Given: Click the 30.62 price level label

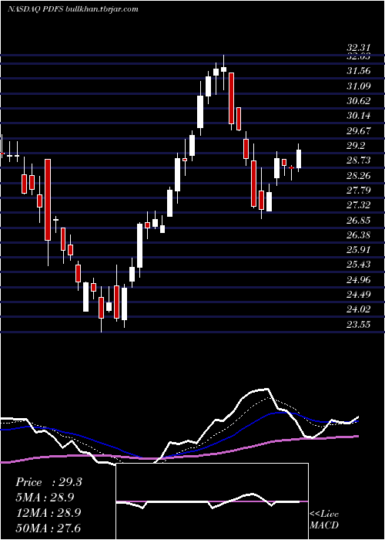Looking at the screenshot, I should (x=359, y=101).
